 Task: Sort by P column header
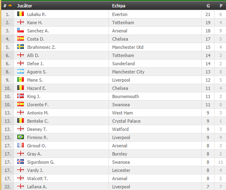point(221,6)
